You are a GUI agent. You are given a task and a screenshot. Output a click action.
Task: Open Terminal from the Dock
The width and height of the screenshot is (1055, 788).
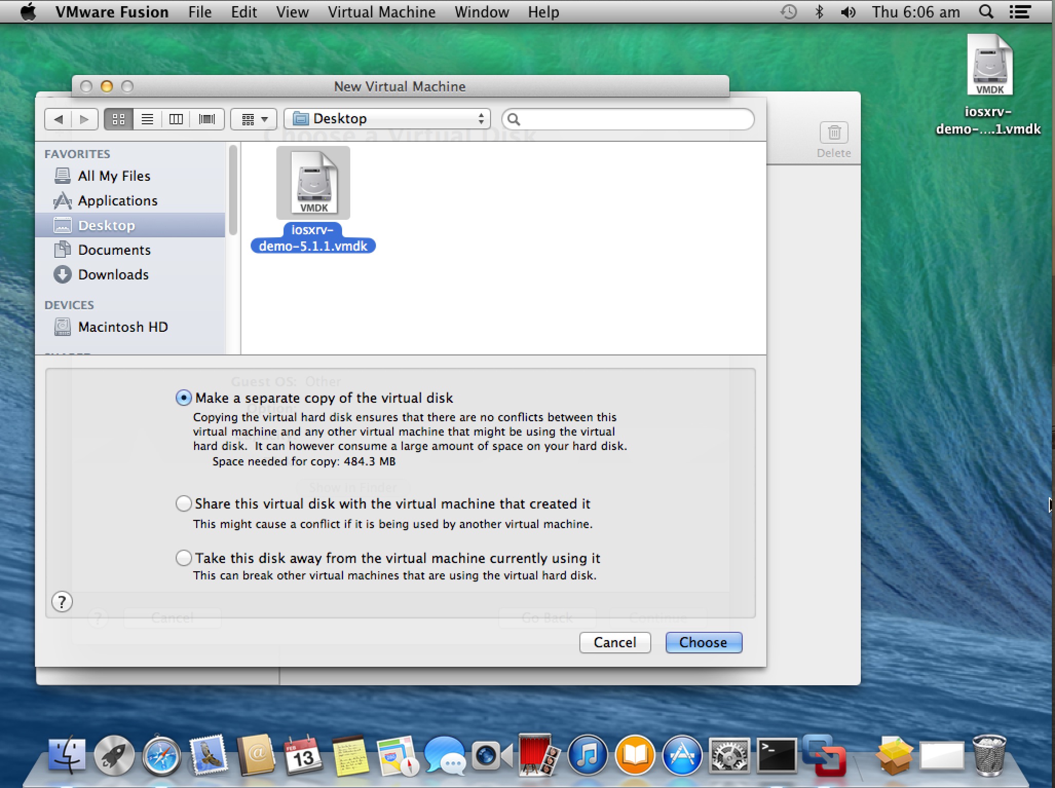[x=777, y=755]
